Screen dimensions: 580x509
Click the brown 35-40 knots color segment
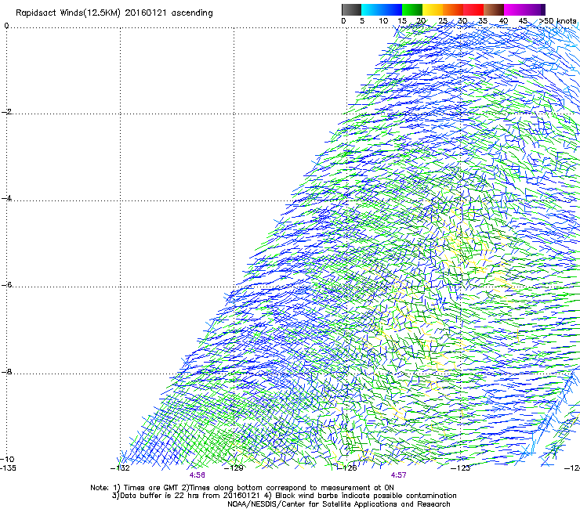tap(494, 9)
